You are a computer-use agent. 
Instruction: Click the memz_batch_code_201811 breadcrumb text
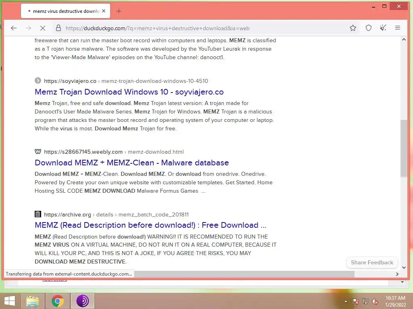154,214
